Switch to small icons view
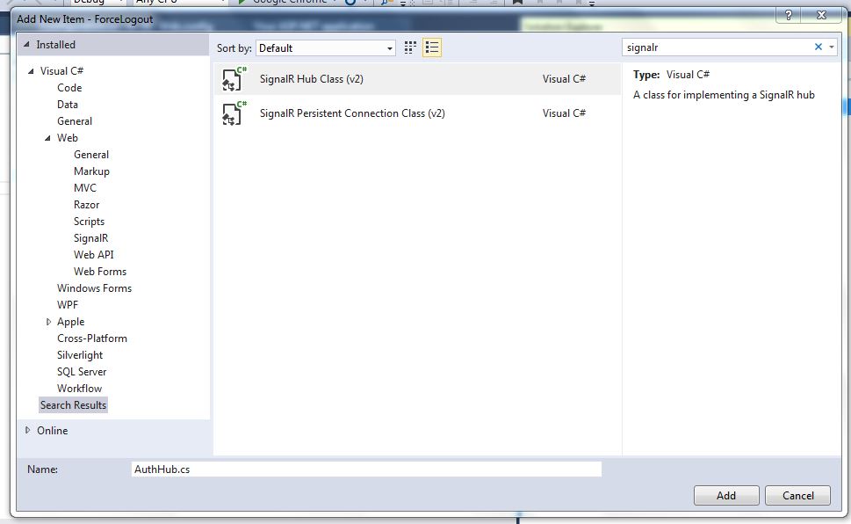The width and height of the screenshot is (851, 524). click(410, 47)
